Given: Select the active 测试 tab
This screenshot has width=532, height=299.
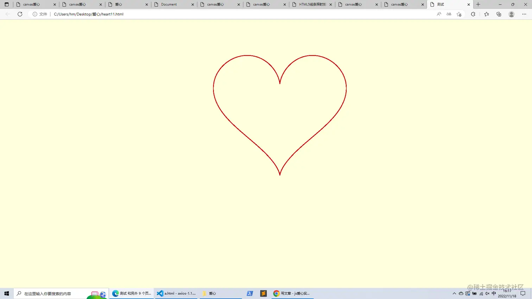Looking at the screenshot, I should (450, 5).
